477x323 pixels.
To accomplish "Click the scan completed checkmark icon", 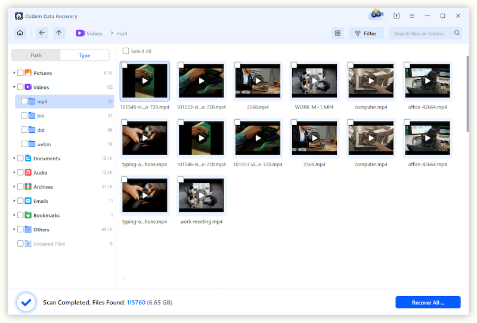I will [x=26, y=302].
